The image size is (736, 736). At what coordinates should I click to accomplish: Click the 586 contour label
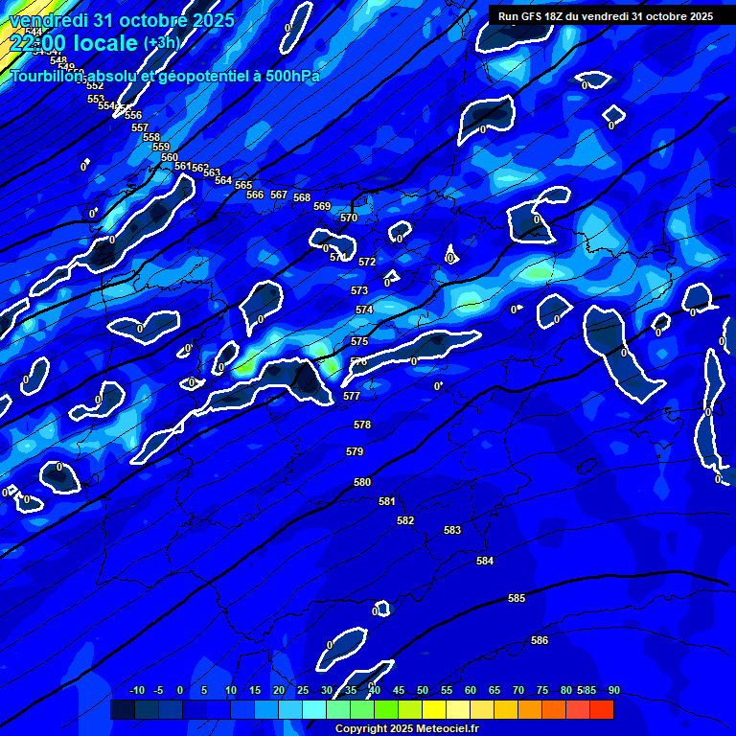click(x=540, y=640)
